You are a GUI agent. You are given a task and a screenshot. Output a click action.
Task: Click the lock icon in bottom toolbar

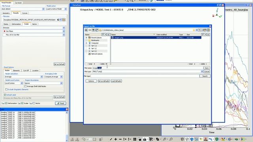(145, 139)
